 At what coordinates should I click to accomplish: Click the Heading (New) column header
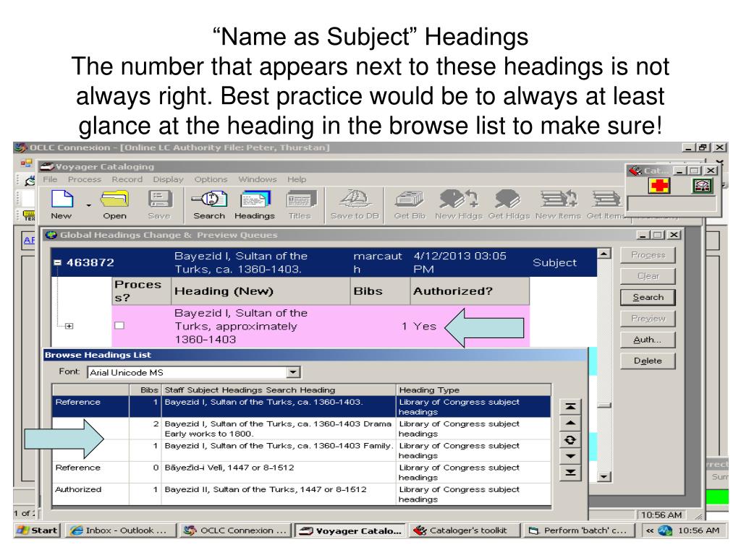click(261, 291)
